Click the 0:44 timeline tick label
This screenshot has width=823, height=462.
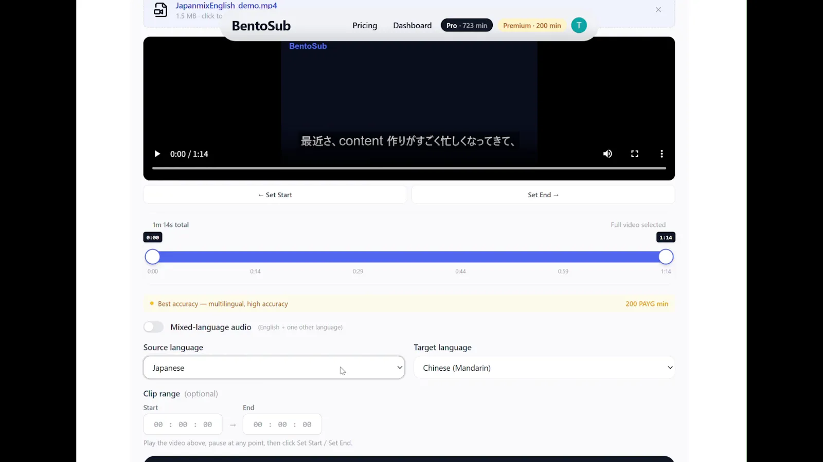[x=460, y=272]
